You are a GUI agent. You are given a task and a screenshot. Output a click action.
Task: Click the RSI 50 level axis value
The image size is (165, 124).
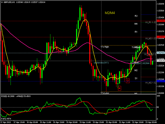[x=158, y=107]
